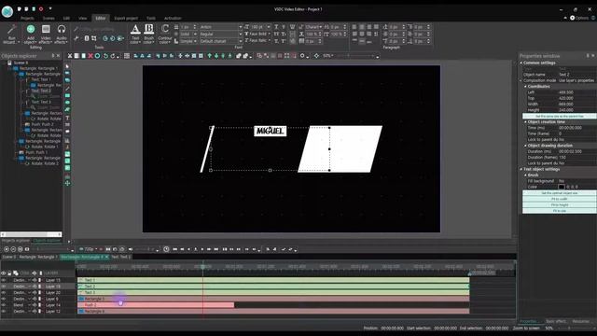Collapse the Common settings section
The height and width of the screenshot is (336, 597).
(521, 63)
